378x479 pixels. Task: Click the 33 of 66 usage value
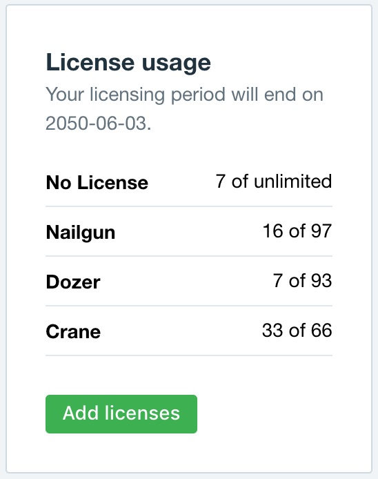297,330
